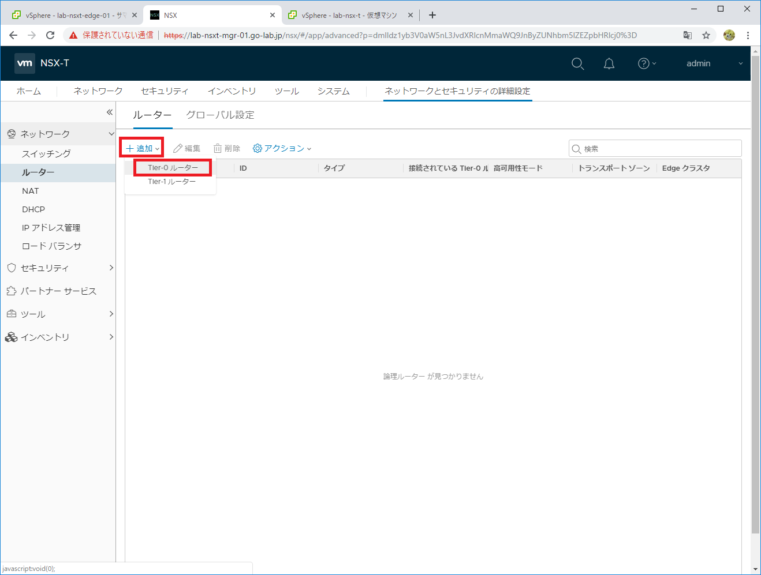Click the パートナー サービス puzzle icon

(12, 291)
